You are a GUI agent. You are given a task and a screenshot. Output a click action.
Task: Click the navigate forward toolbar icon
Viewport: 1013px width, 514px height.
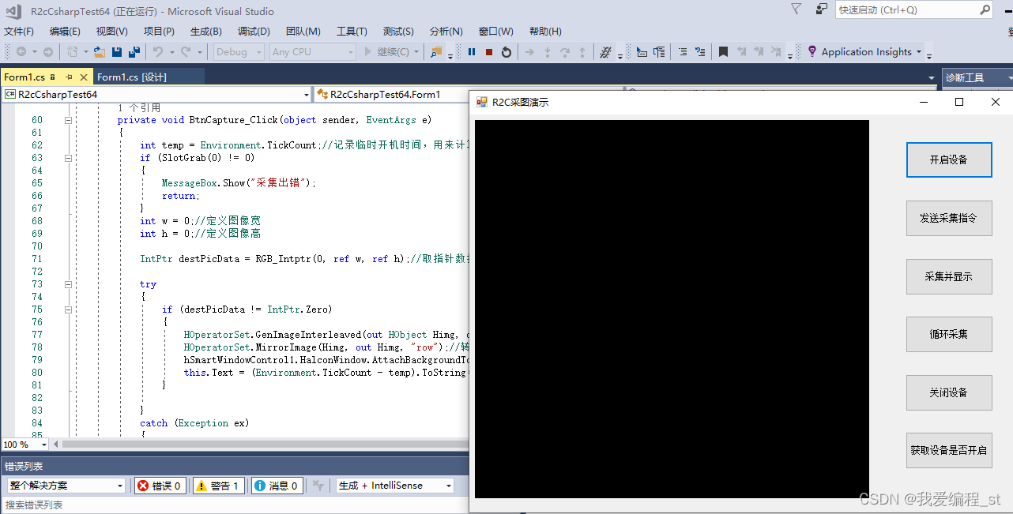[47, 52]
